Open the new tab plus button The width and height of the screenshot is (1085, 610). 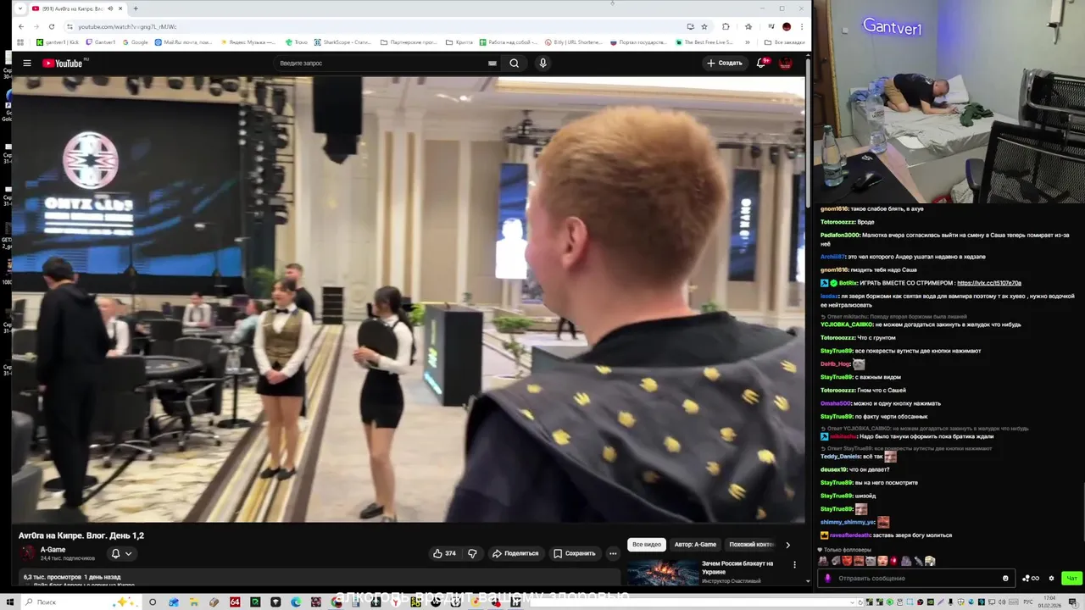point(136,8)
